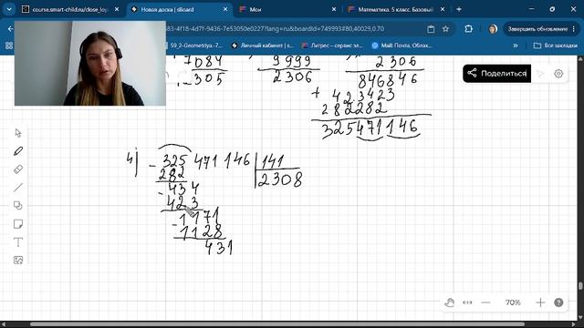
Task: Expand hidden bookmarks chevron
Action: click(x=516, y=46)
